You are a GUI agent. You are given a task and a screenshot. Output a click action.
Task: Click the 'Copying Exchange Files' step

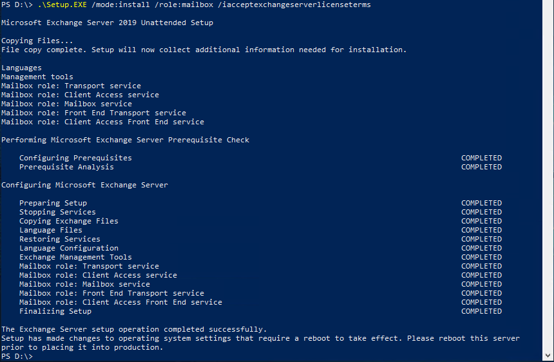pyautogui.click(x=69, y=221)
